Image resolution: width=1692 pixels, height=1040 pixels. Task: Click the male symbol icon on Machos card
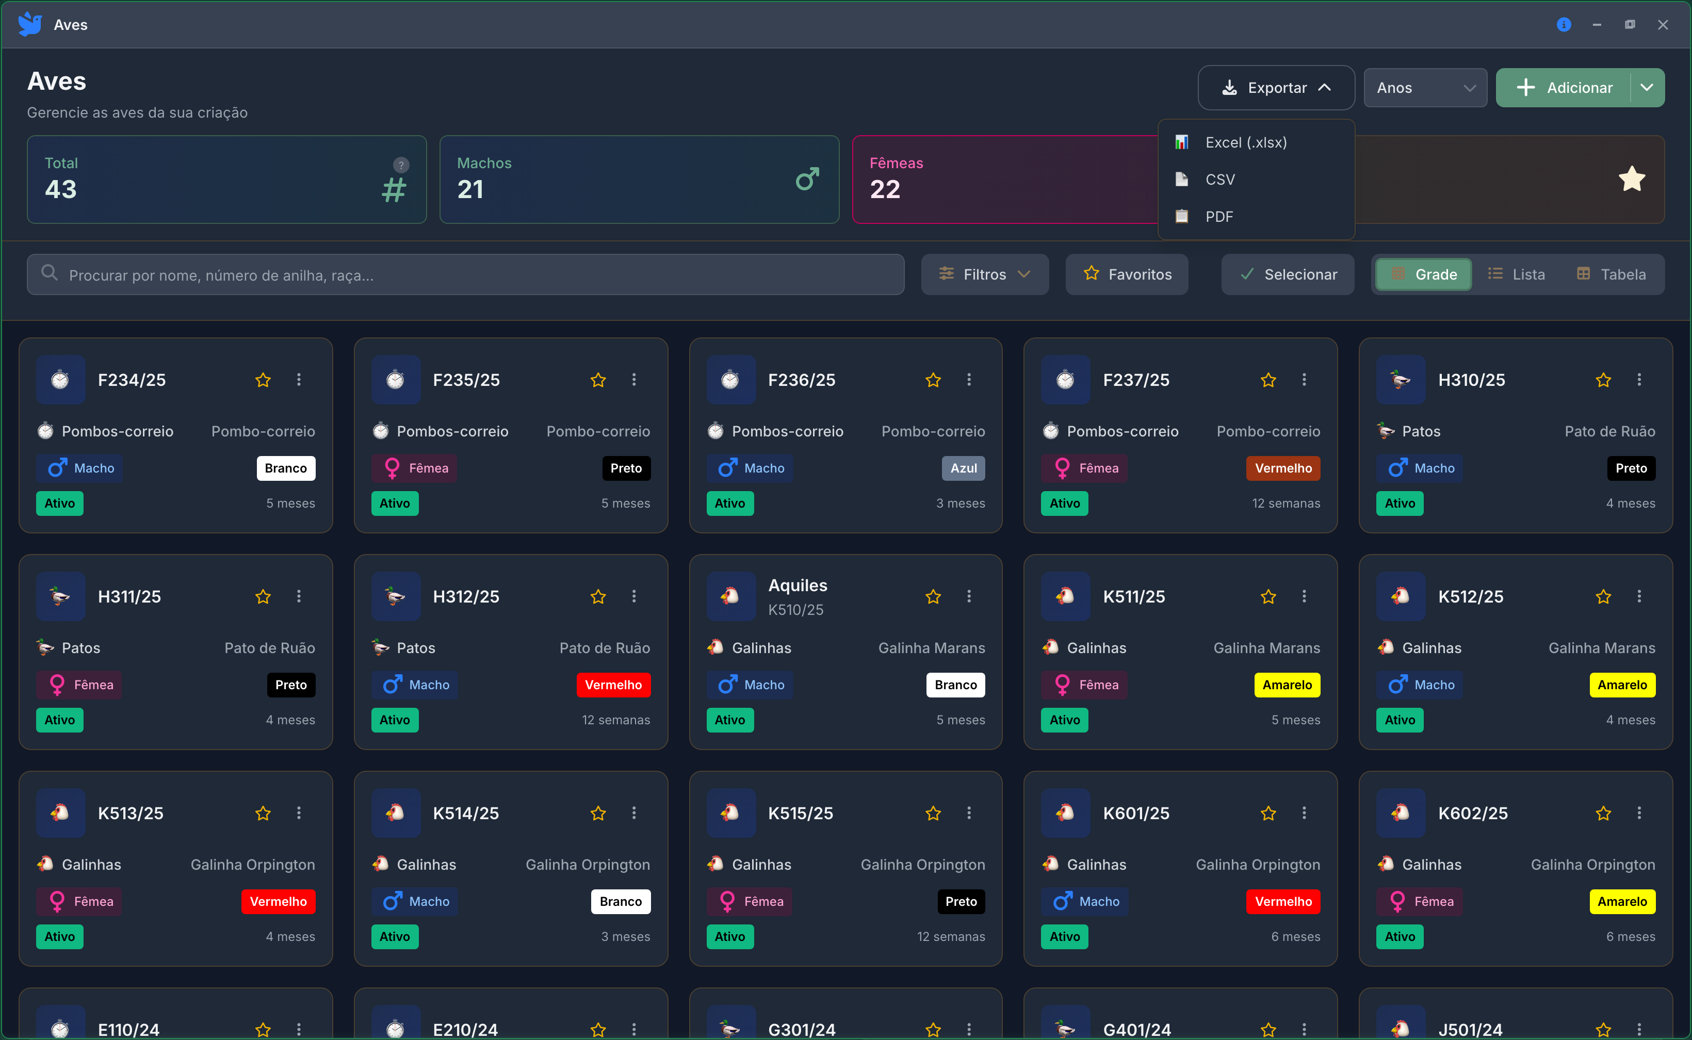click(x=807, y=180)
